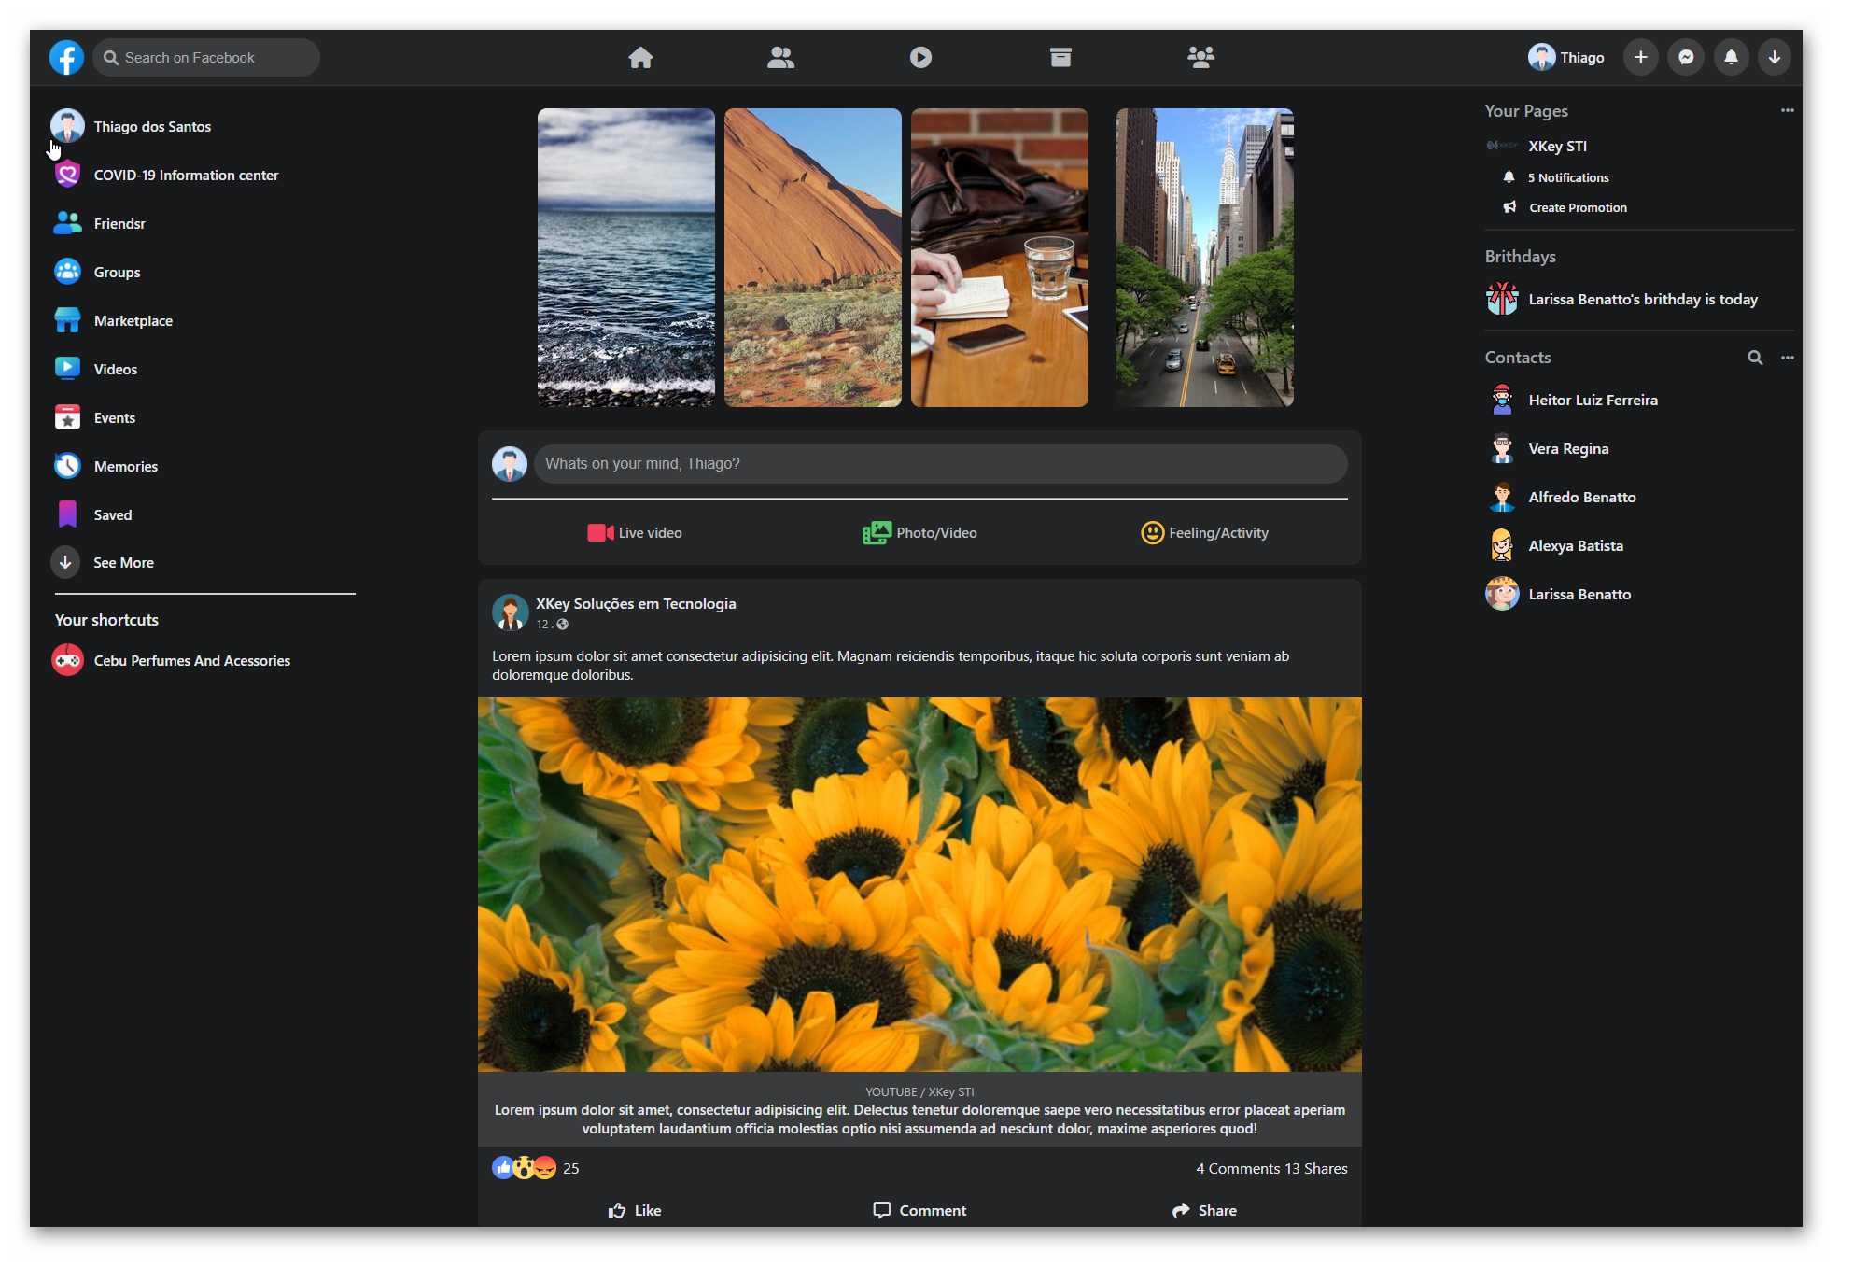
Task: Click the plus create button
Action: (1640, 57)
